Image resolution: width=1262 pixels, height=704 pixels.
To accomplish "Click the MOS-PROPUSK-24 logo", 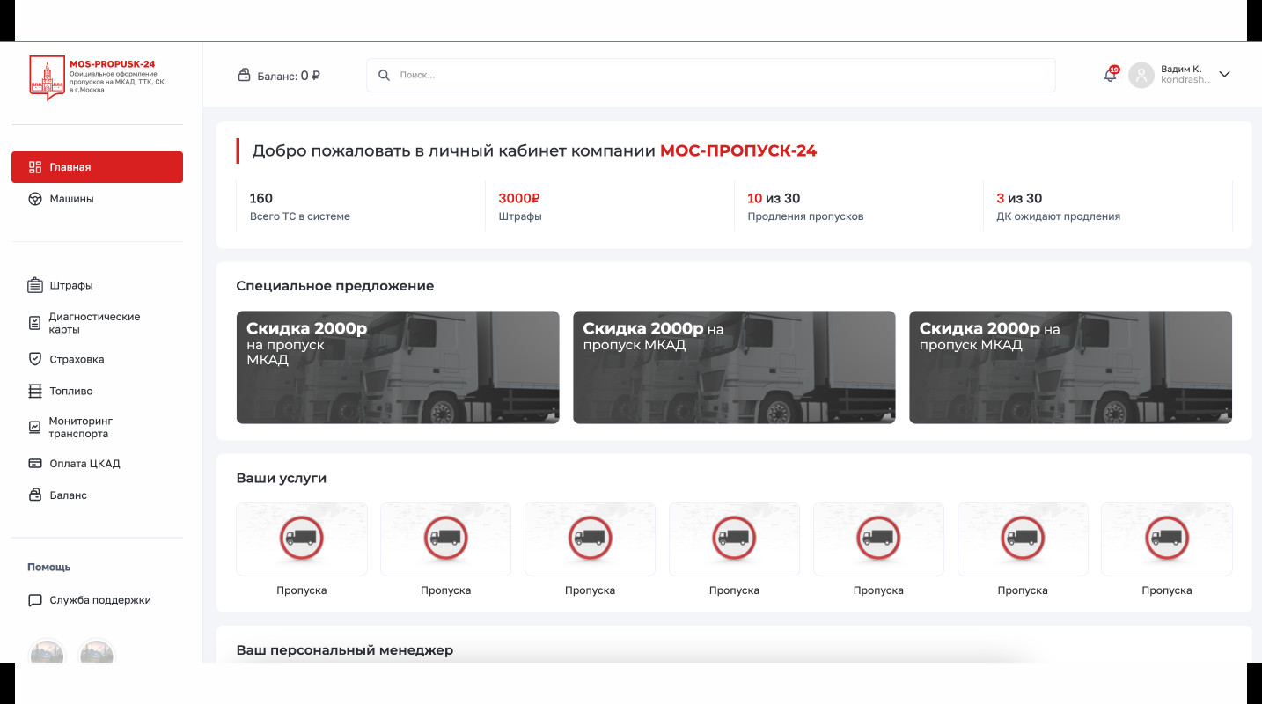I will [97, 77].
